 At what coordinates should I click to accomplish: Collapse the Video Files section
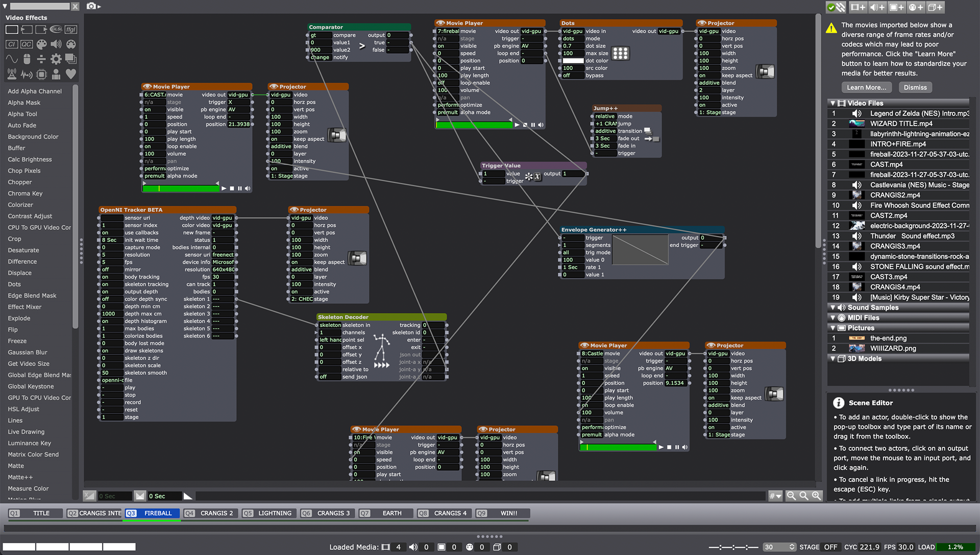[832, 103]
